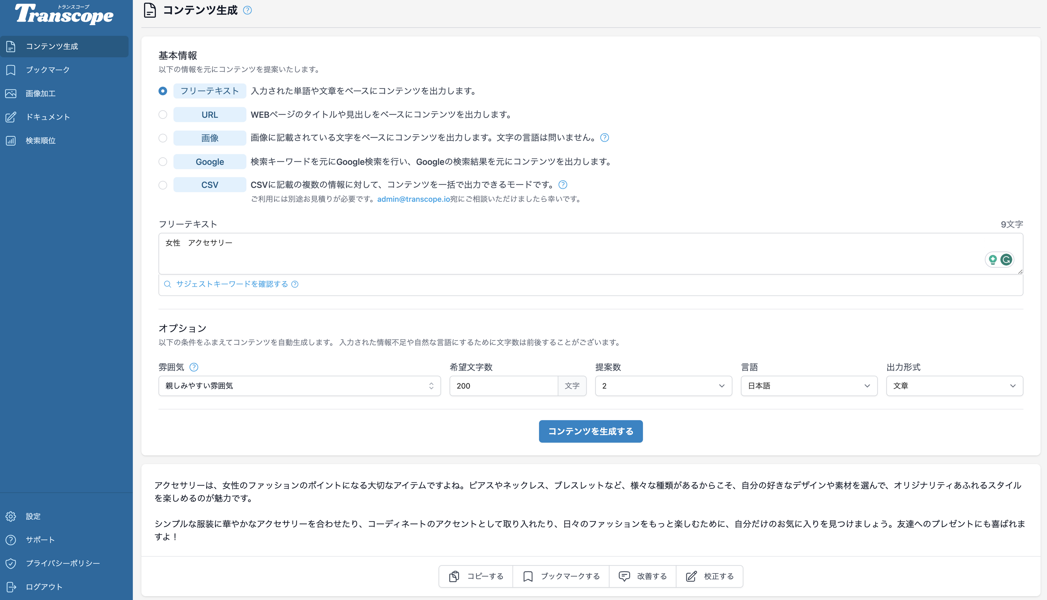The height and width of the screenshot is (600, 1047).
Task: Open the 雰囲気 mood dropdown
Action: click(x=299, y=386)
